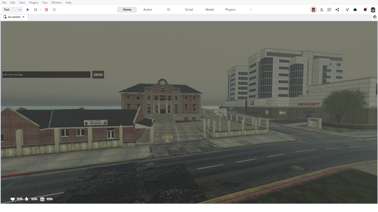Click the monitor icon beside the Stop button
The height and width of the screenshot is (212, 378).
click(x=54, y=10)
